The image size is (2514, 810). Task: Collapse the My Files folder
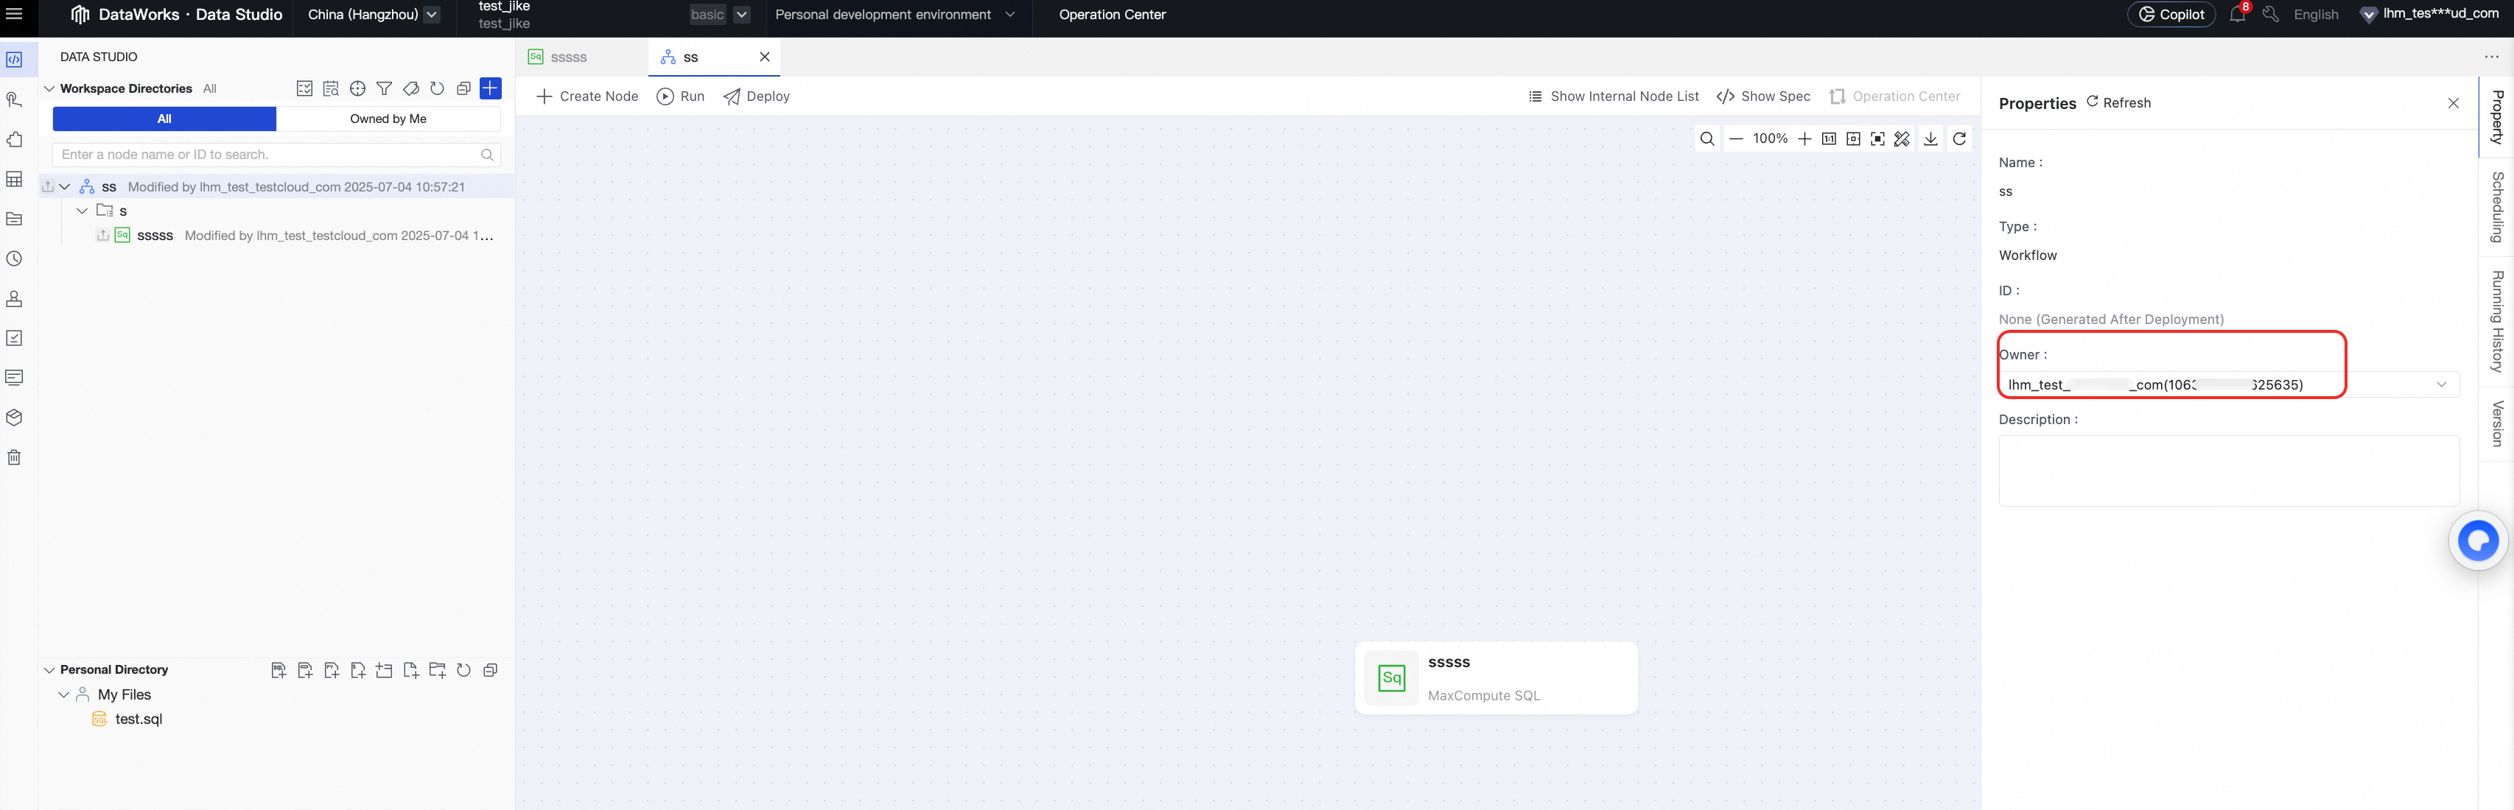(63, 695)
